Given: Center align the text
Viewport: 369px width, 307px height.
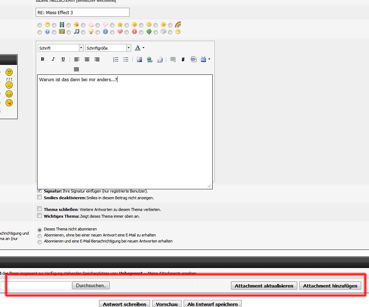Looking at the screenshot, I should (x=87, y=60).
